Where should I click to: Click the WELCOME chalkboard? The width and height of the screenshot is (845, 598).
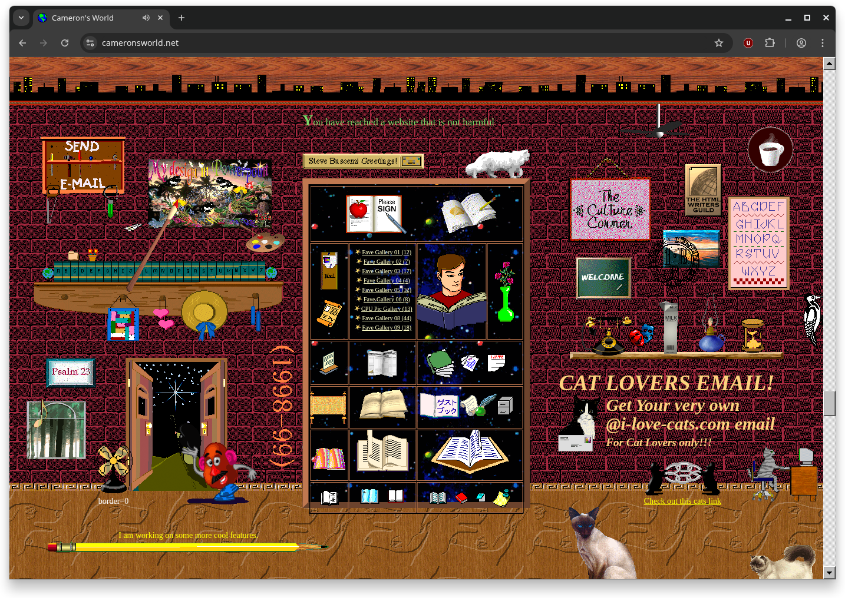[603, 277]
